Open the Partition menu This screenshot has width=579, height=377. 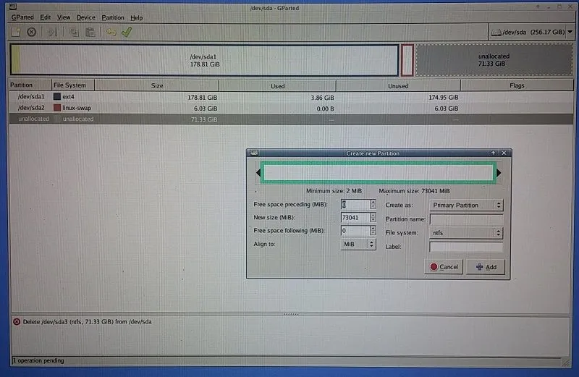click(x=113, y=17)
